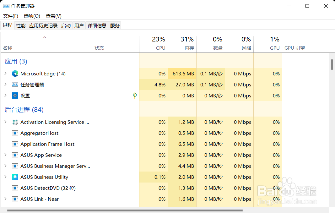Click the 6.5 MB memory value
The width and height of the screenshot is (335, 213).
186,144
